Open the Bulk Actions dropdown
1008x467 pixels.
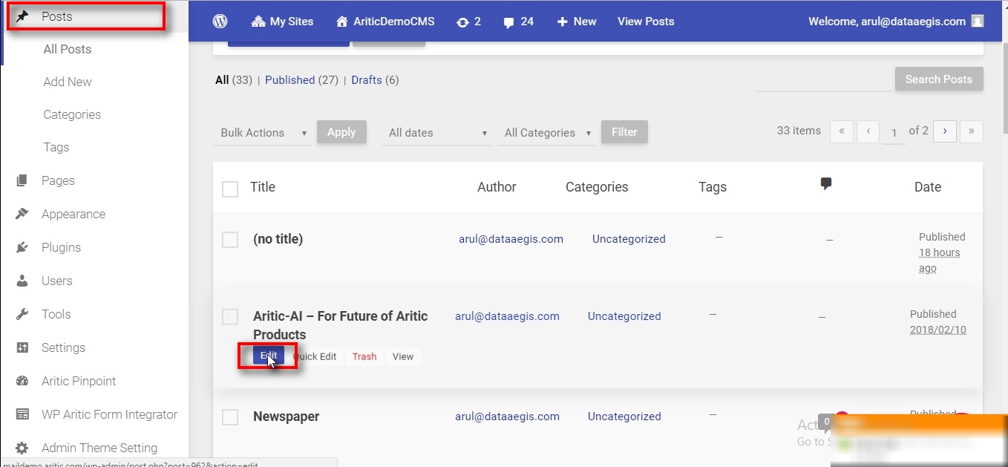coord(263,133)
